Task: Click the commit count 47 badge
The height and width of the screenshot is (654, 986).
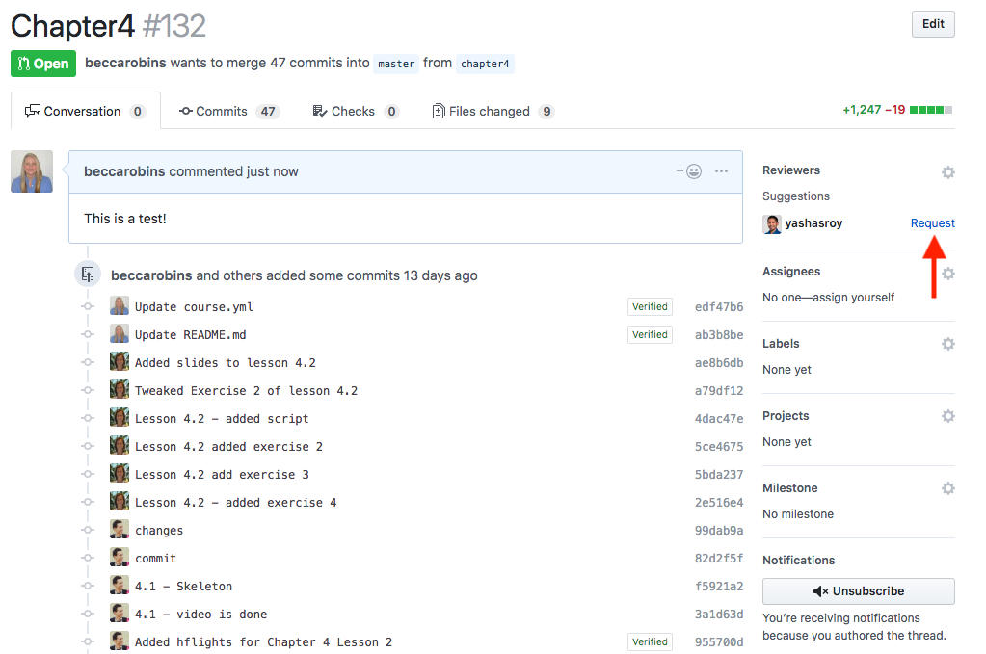Action: (268, 111)
